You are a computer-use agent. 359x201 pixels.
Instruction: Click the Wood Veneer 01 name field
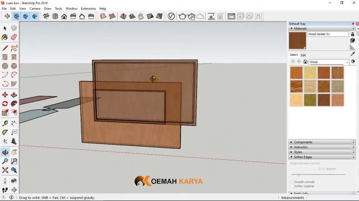[x=328, y=34]
